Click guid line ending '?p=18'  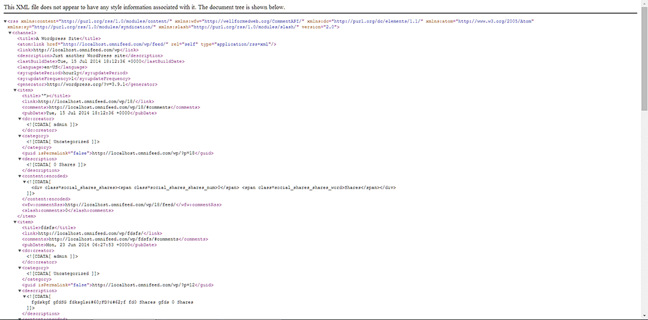click(x=118, y=153)
